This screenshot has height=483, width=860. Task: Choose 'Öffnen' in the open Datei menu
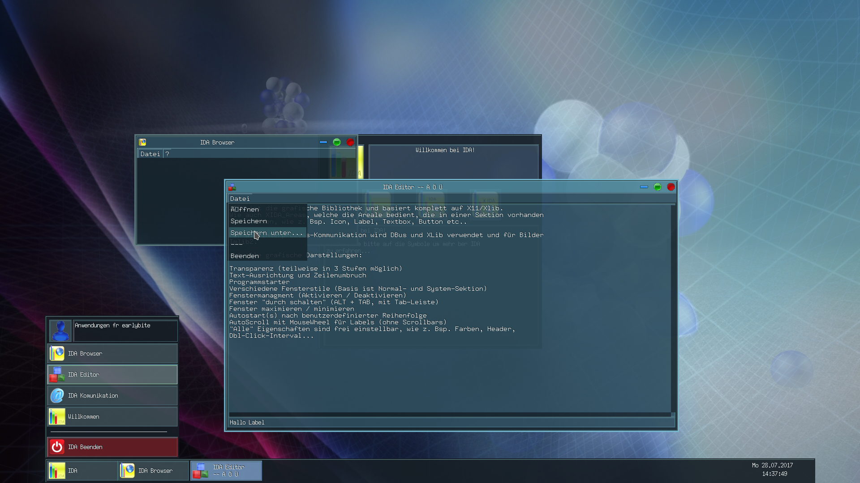click(244, 209)
